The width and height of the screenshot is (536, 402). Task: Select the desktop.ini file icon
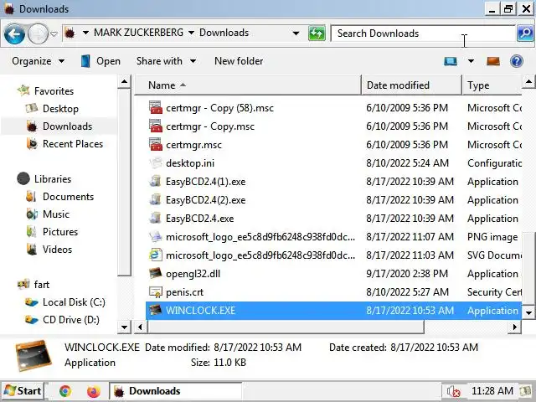click(x=155, y=162)
